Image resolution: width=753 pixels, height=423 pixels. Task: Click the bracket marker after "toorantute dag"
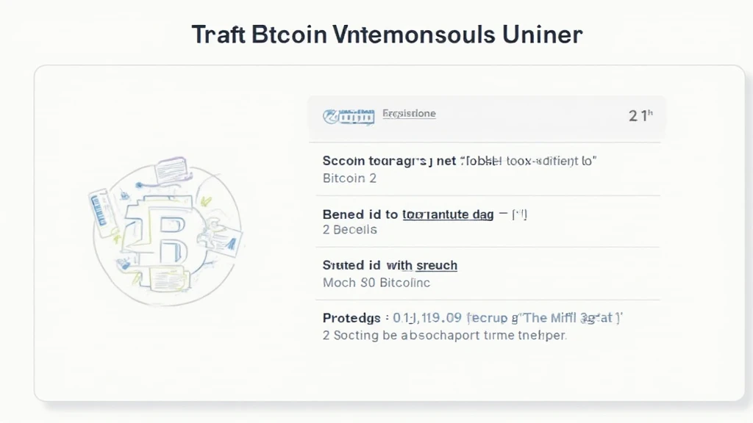click(520, 214)
